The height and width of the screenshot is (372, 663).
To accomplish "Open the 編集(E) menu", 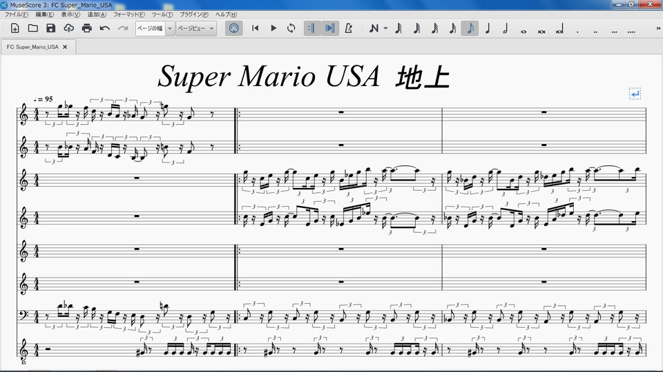I will click(x=45, y=14).
